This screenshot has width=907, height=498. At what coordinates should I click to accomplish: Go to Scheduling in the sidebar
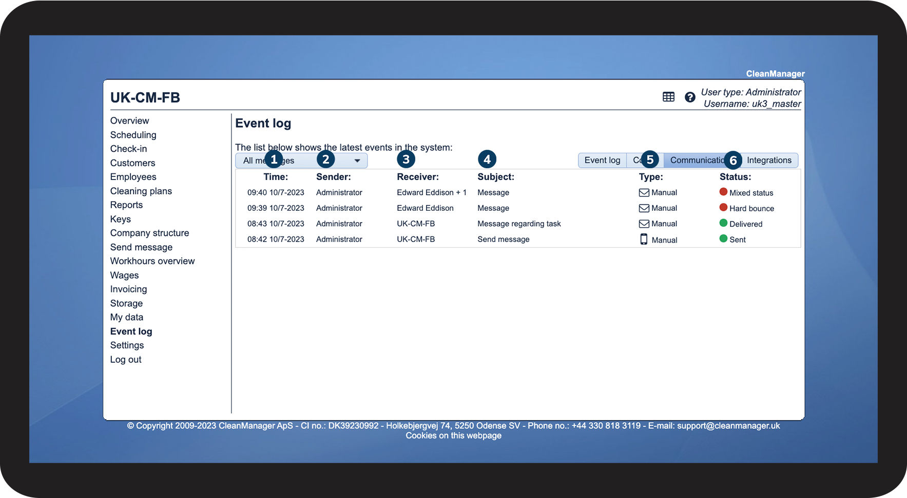click(133, 135)
